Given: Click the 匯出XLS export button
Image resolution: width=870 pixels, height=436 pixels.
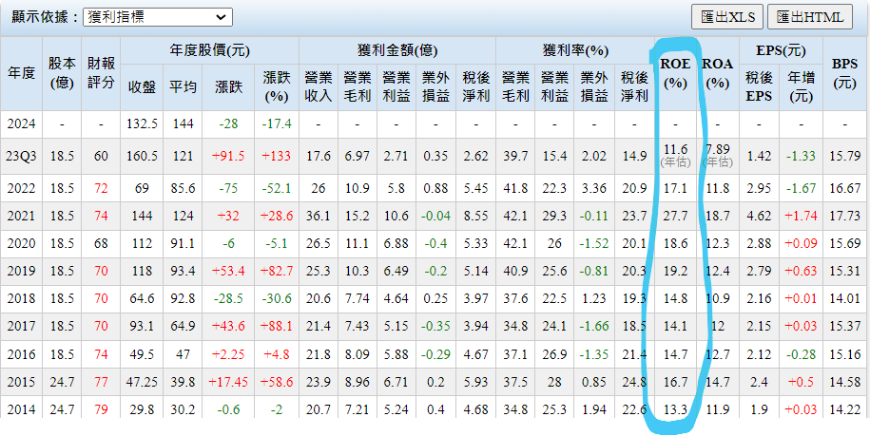Looking at the screenshot, I should coord(727,17).
